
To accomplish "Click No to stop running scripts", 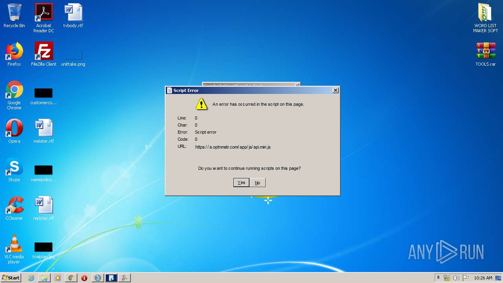I will click(x=257, y=182).
